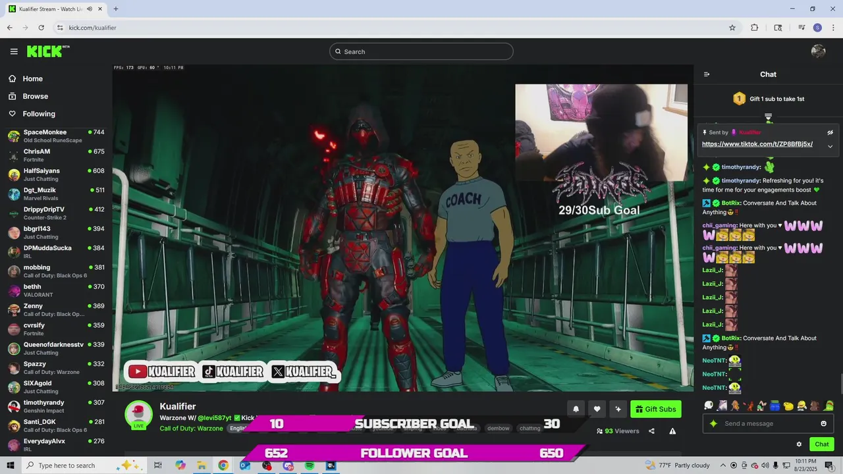The width and height of the screenshot is (843, 474).
Task: Open mobbing channel in sidebar
Action: tap(56, 271)
